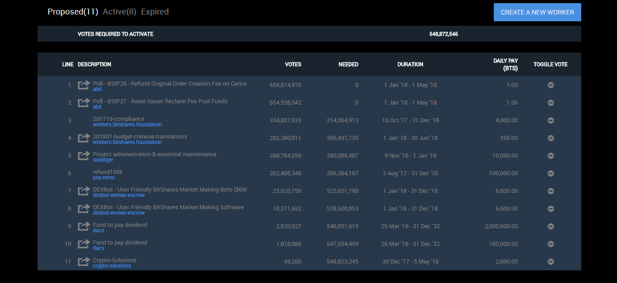Click the Daily Pay (BTS) header
Screen dimensions: 617x283
pyautogui.click(x=506, y=64)
